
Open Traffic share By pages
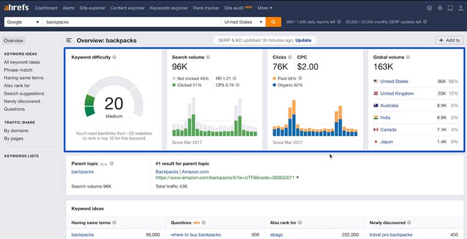point(13,138)
